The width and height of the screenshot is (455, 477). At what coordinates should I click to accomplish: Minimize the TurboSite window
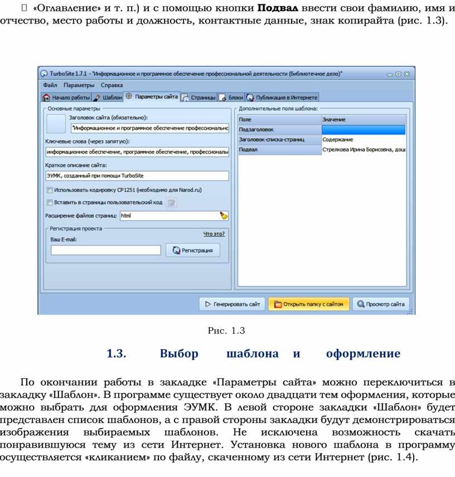click(390, 74)
